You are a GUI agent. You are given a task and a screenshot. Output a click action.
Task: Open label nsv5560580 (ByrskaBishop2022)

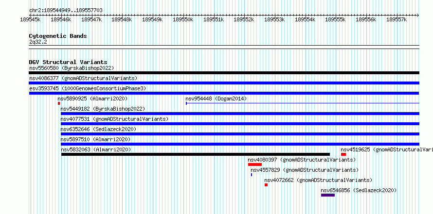pyautogui.click(x=72, y=68)
